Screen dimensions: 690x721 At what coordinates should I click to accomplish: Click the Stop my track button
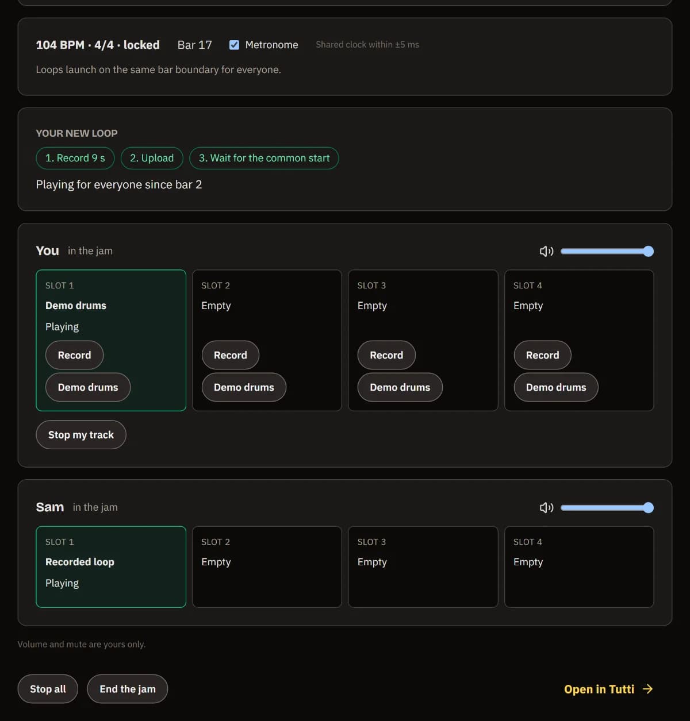[x=81, y=435]
